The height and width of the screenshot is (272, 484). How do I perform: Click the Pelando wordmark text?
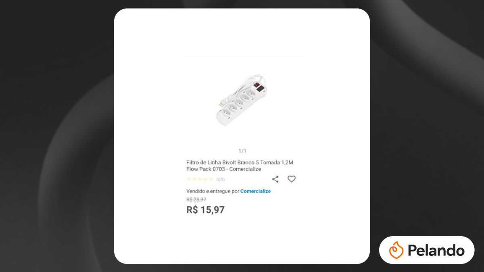point(436,251)
